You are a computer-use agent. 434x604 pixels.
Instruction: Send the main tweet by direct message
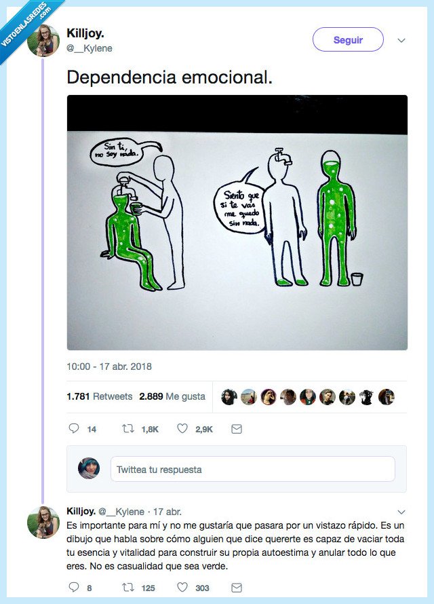(237, 429)
